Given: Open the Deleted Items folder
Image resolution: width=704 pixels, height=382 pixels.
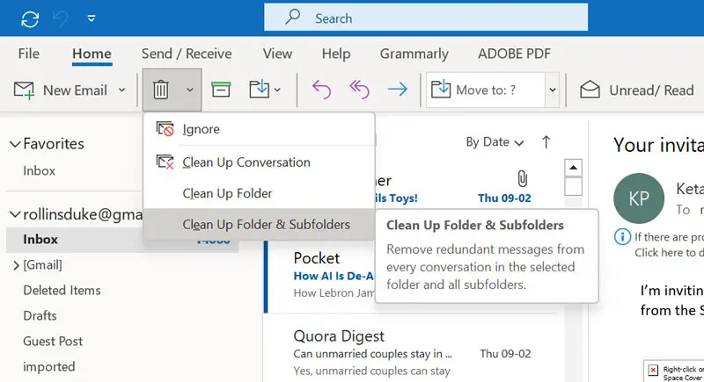Looking at the screenshot, I should (x=62, y=290).
